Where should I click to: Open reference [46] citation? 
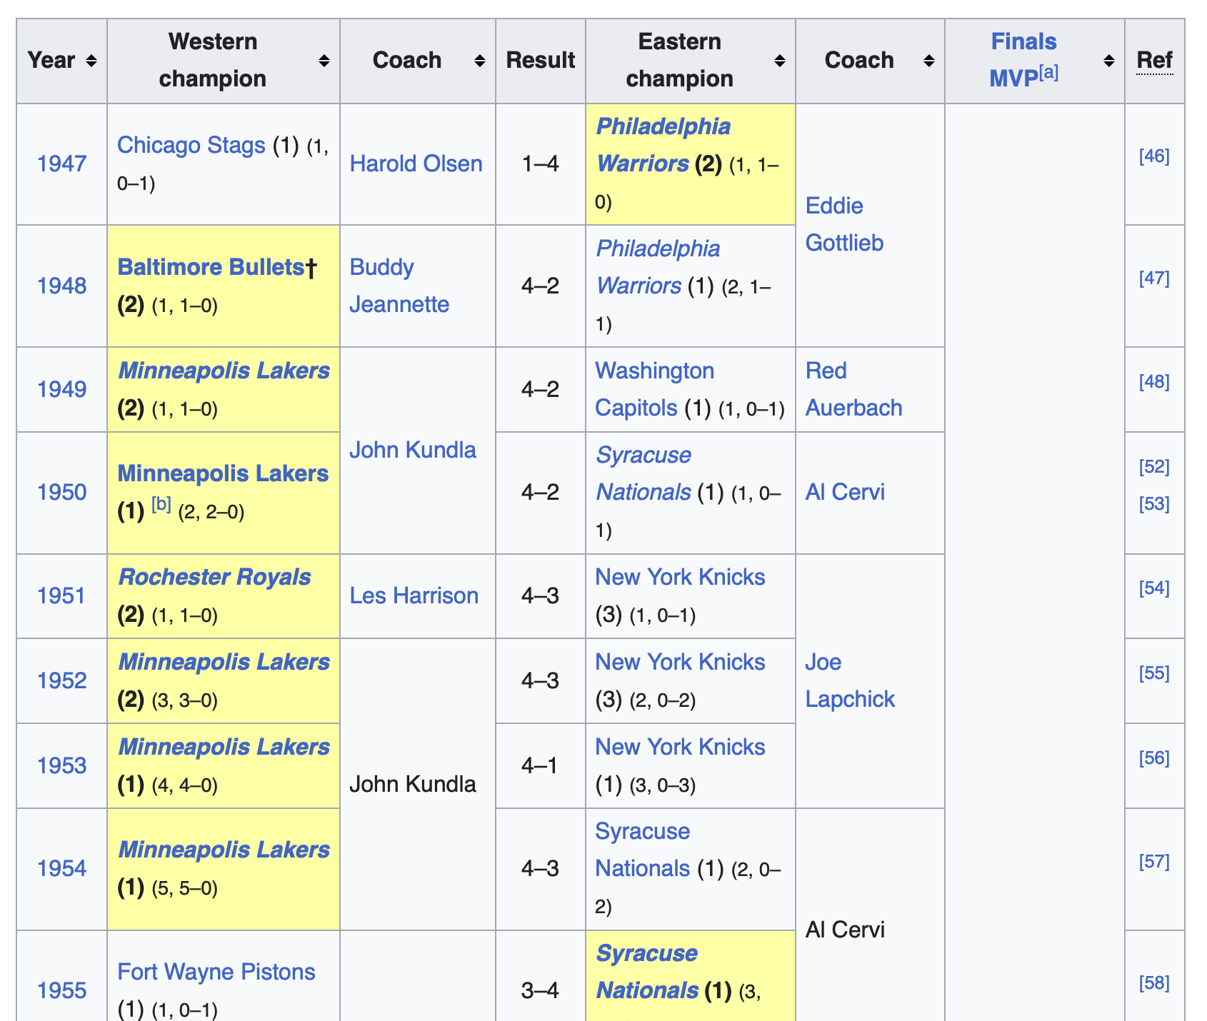tap(1153, 156)
